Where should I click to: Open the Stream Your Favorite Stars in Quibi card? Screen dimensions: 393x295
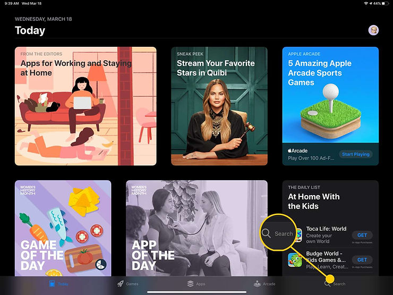pos(219,106)
